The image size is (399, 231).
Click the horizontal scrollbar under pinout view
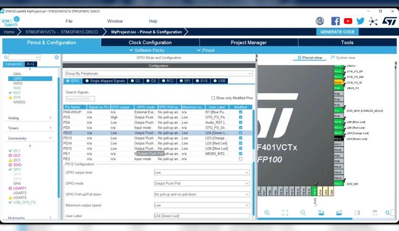coord(305,219)
